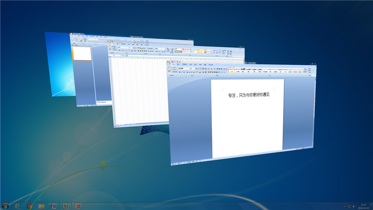Open Windows Explorer from the taskbar
The width and height of the screenshot is (373, 210).
point(42,206)
